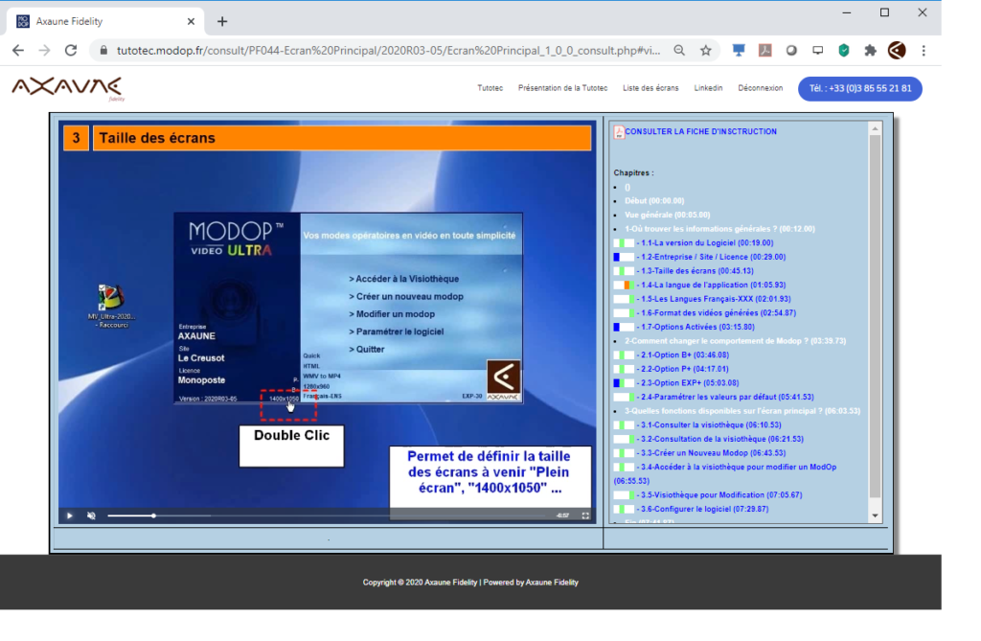981x641 pixels.
Task: Click the Axaune logo
Action: click(x=68, y=88)
